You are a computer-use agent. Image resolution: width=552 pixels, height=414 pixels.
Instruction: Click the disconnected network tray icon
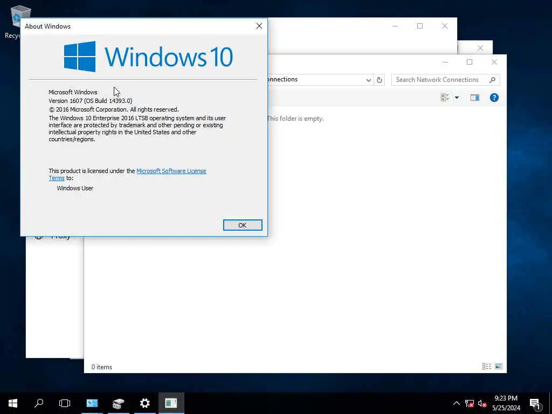tap(470, 403)
